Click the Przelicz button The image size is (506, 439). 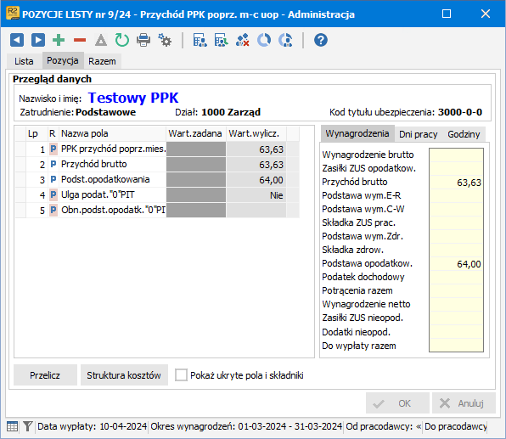tap(45, 375)
